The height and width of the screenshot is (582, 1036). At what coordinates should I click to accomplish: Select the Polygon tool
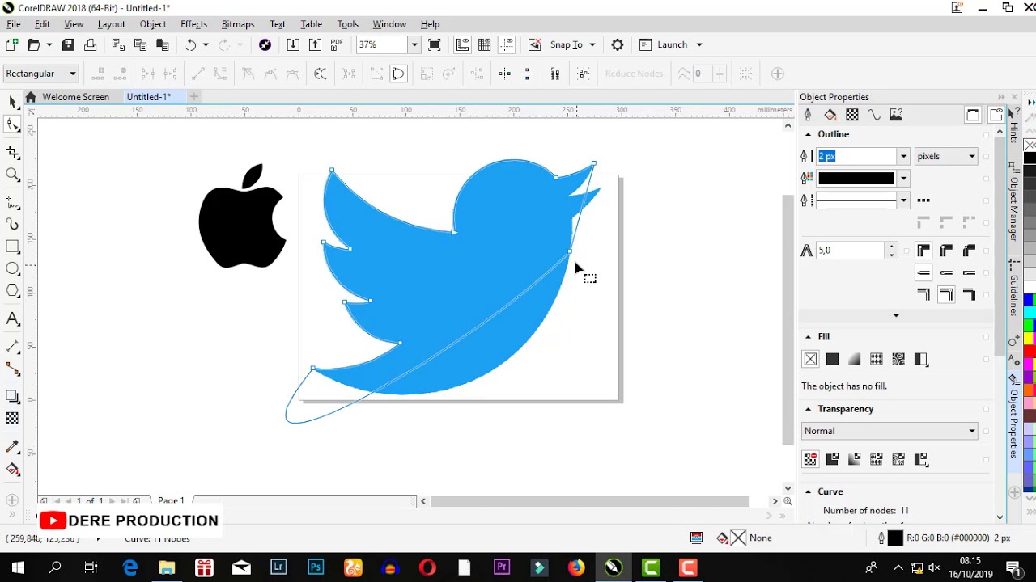(12, 290)
